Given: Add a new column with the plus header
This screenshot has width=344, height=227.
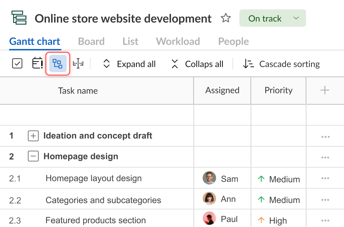Looking at the screenshot, I should pos(325,90).
